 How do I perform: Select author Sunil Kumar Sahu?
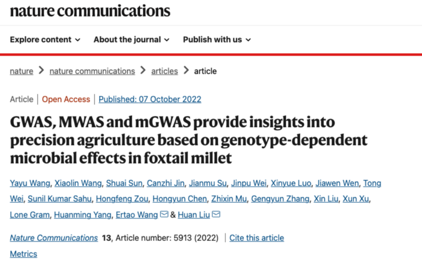click(60, 199)
